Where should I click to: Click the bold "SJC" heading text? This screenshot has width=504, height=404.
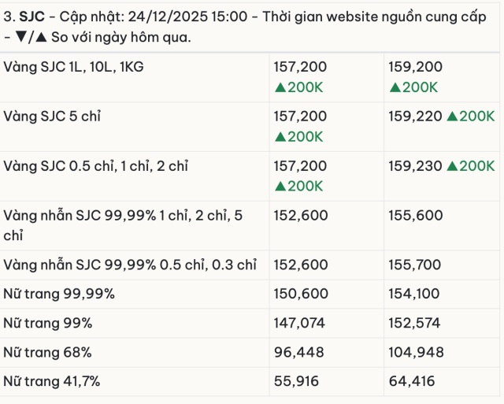tap(32, 15)
